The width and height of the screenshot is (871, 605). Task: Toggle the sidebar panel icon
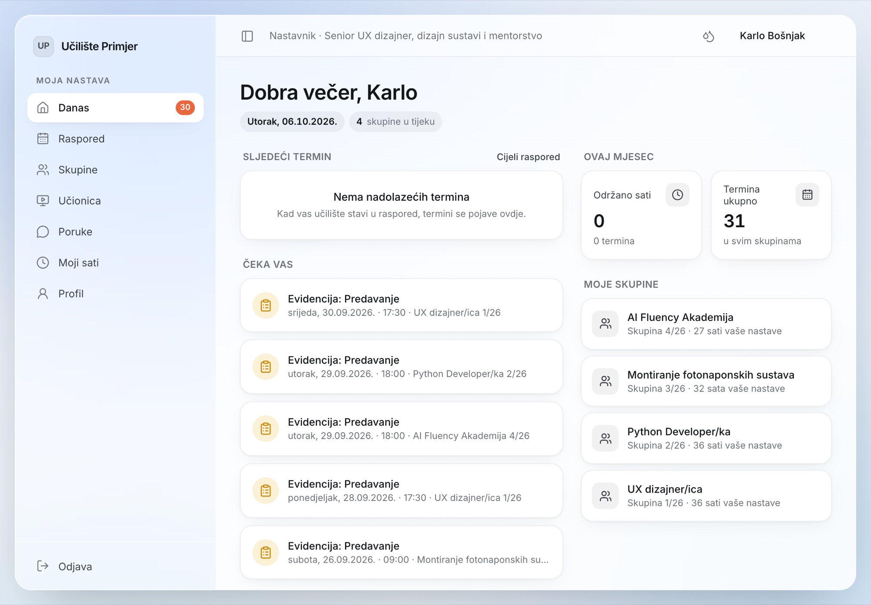tap(247, 36)
